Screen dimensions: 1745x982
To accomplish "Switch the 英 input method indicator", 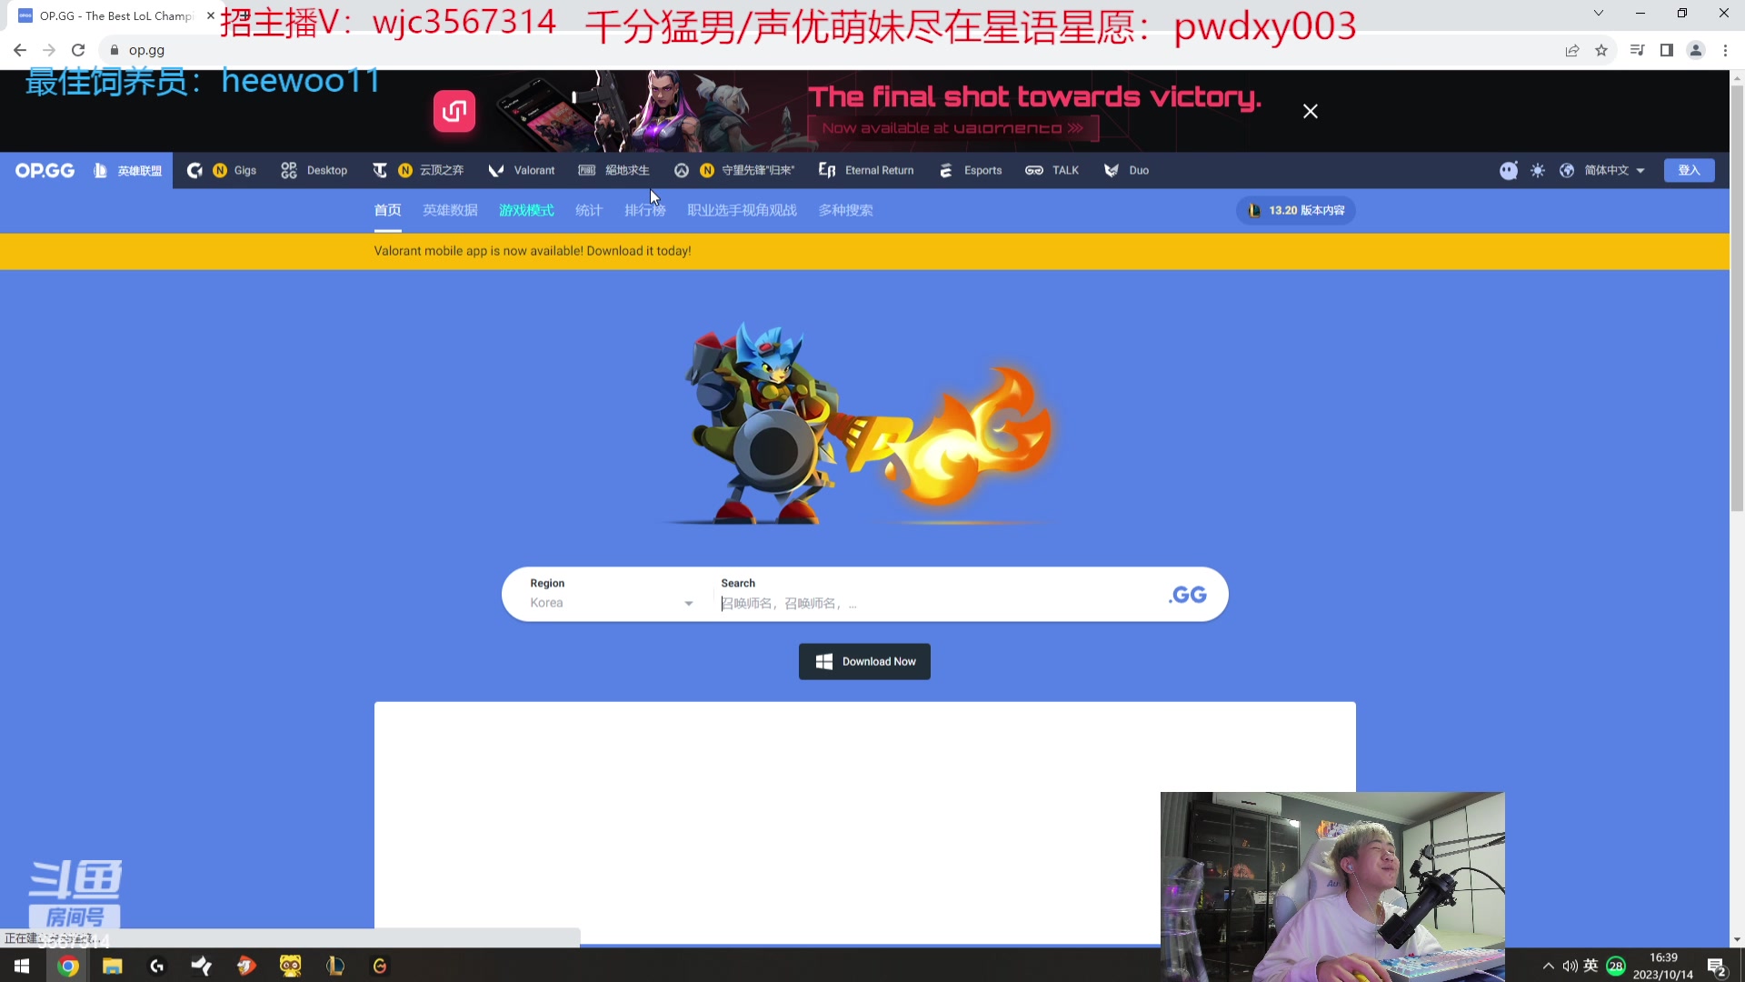I will click(x=1590, y=966).
